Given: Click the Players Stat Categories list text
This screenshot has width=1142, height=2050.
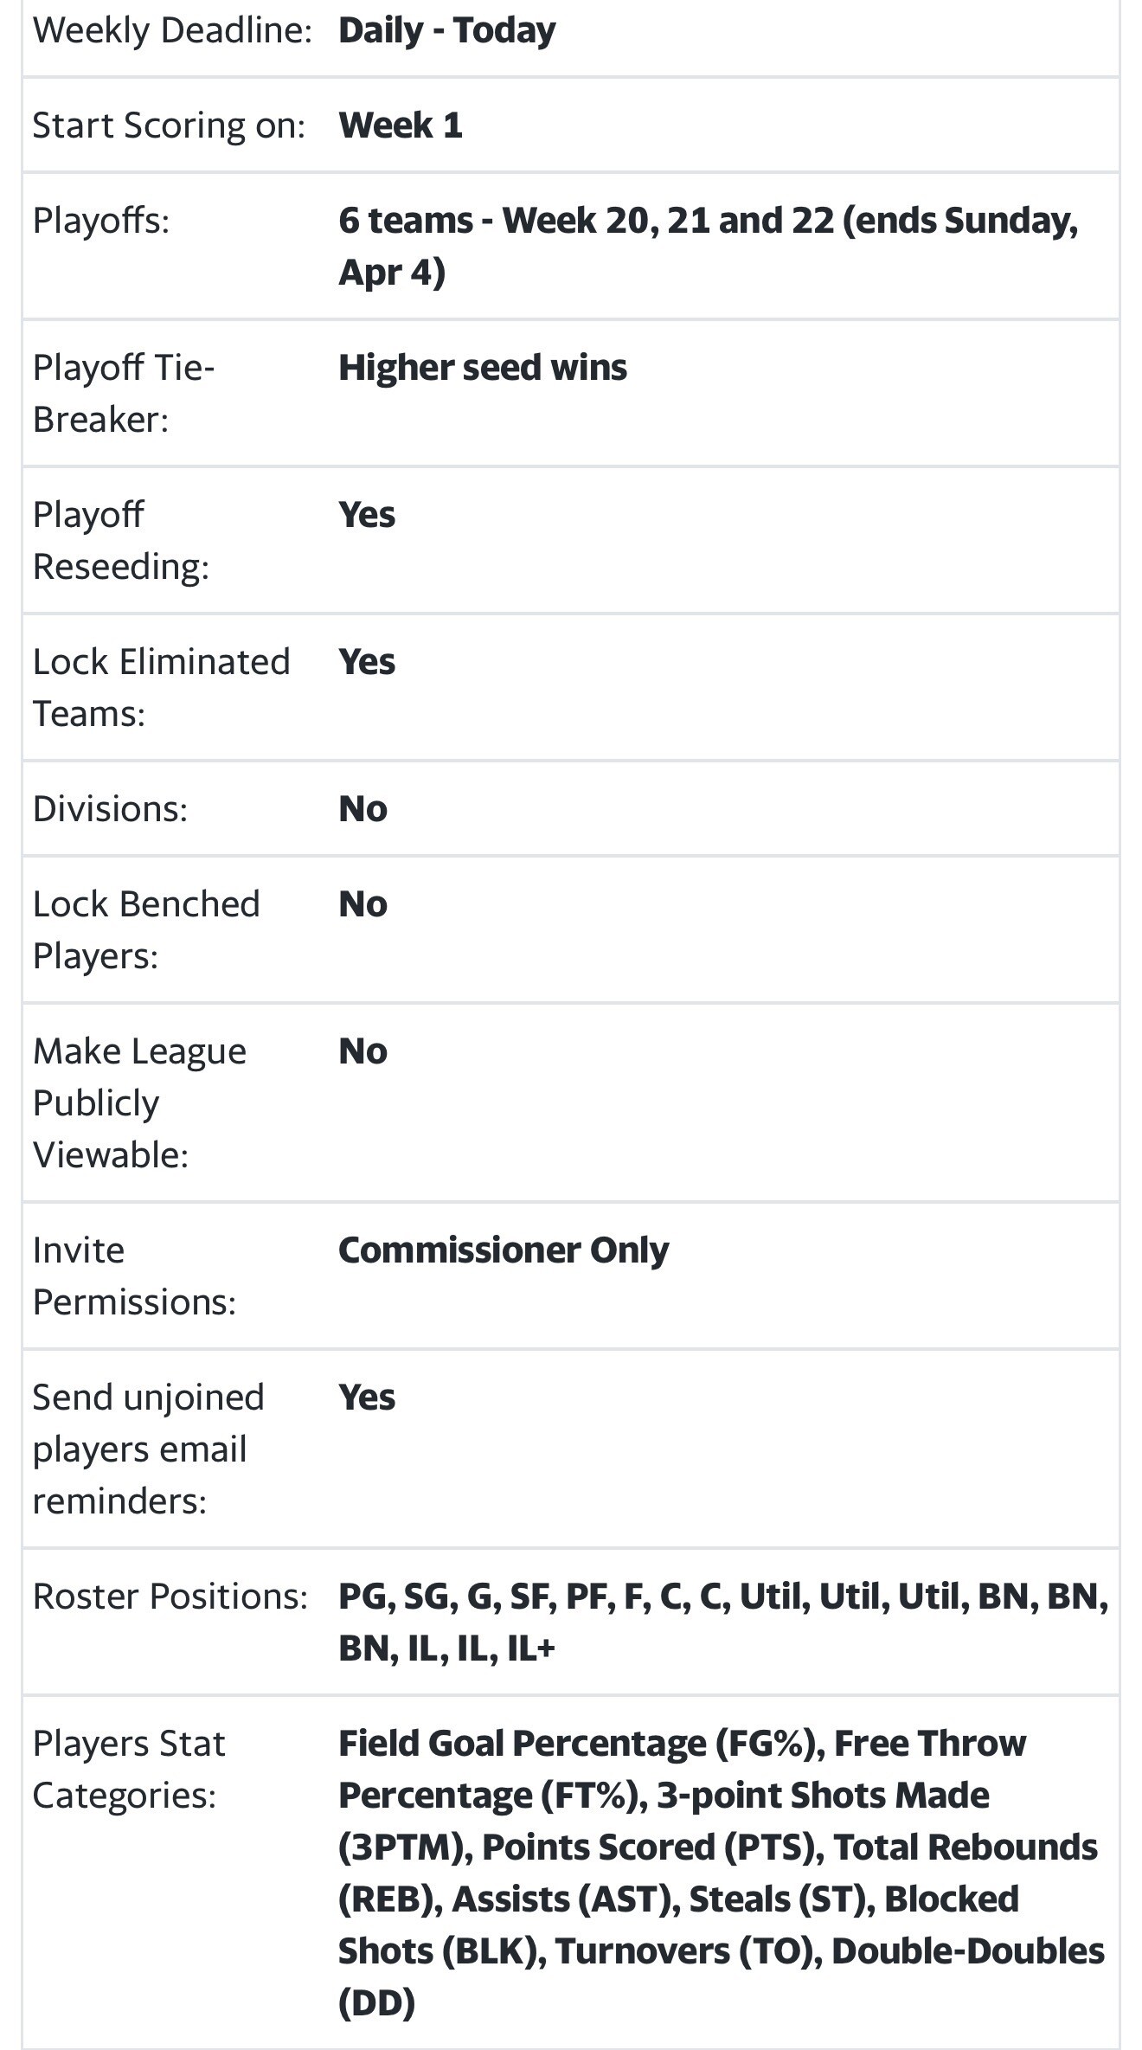Looking at the screenshot, I should click(722, 1873).
